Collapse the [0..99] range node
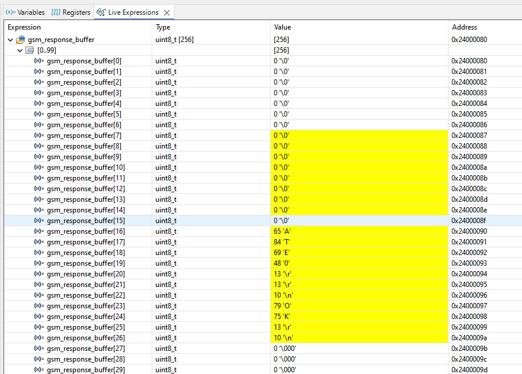Viewport: 522px width, 374px height. (20, 50)
